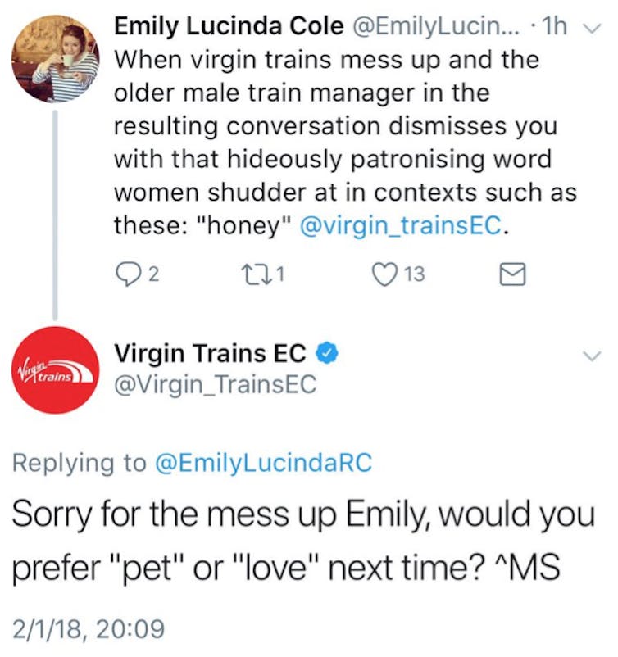Click the reply speech bubble icon
Viewport: 618px width, 657px height.
click(x=125, y=274)
